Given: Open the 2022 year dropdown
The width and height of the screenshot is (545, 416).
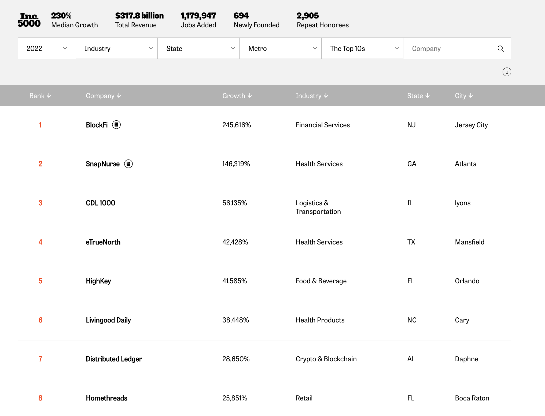Looking at the screenshot, I should [47, 48].
